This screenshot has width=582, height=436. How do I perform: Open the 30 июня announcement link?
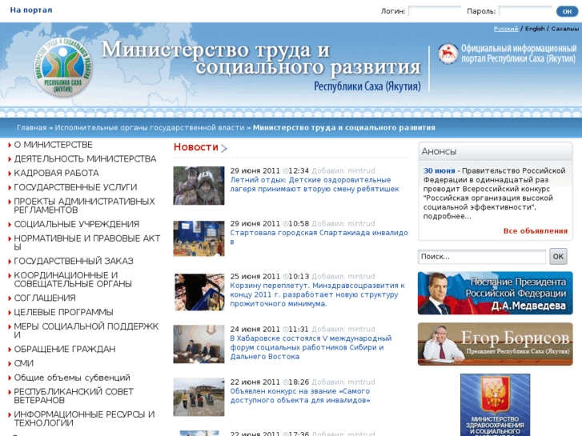tap(439, 170)
